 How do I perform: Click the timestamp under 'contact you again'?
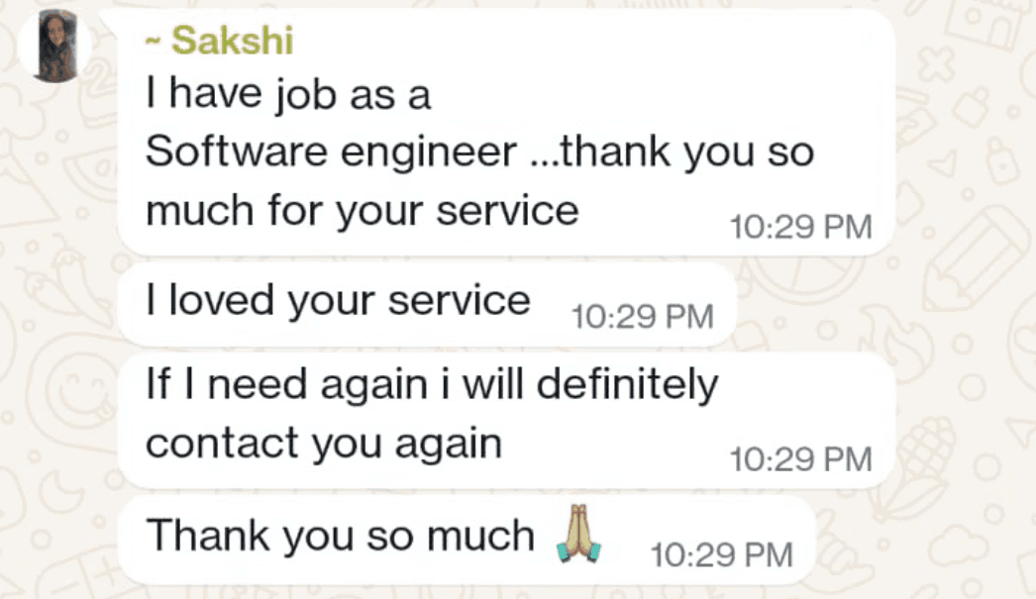click(x=802, y=458)
